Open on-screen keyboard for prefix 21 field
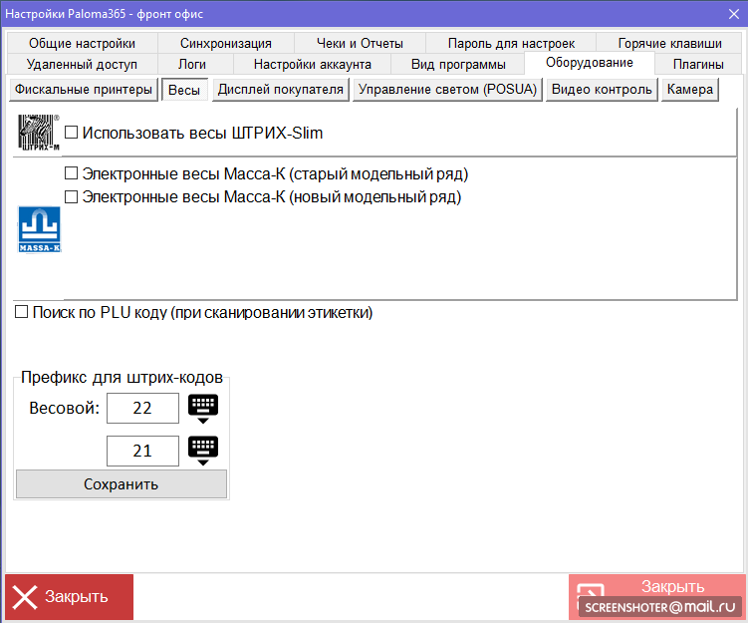748x623 pixels. click(x=202, y=451)
